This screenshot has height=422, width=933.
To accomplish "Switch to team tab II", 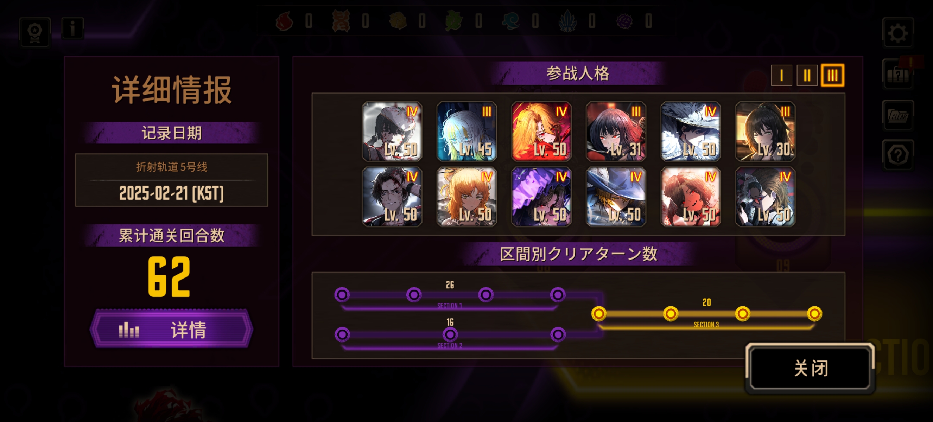I will pos(807,76).
